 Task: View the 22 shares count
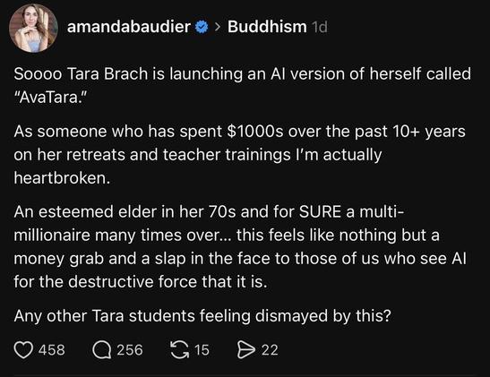coord(270,350)
